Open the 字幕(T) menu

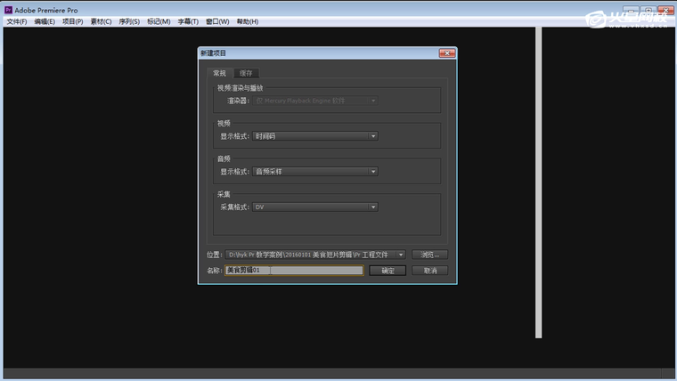click(188, 21)
